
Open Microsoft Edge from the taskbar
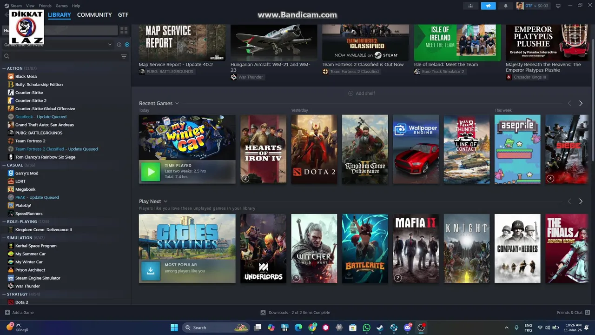298,328
